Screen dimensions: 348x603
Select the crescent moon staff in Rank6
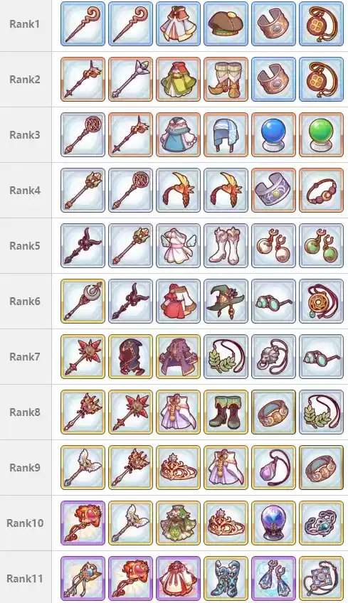click(83, 301)
